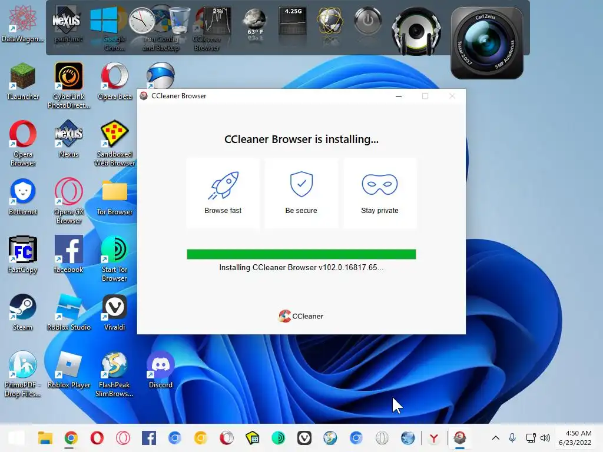Open the network tray icon
This screenshot has width=603, height=452.
pos(531,438)
